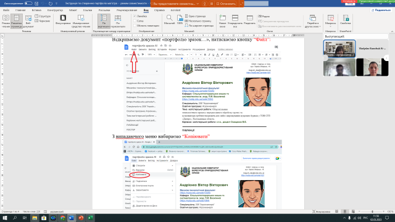Screen dimensions: 395x222
Task: Open the Layout (Макет) ribbon tab
Action: (73, 10)
